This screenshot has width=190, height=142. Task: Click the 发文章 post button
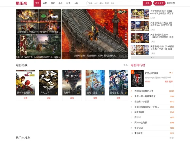(x=159, y=3)
